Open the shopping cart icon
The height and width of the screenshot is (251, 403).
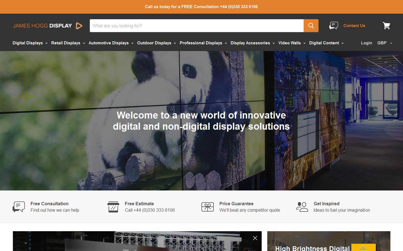click(387, 25)
